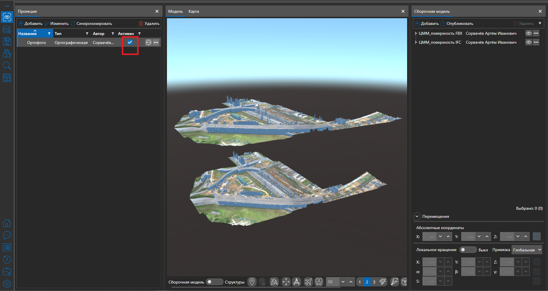Expand the ЦММ_поверхность IFC tree item
This screenshot has width=548, height=291.
click(x=416, y=42)
